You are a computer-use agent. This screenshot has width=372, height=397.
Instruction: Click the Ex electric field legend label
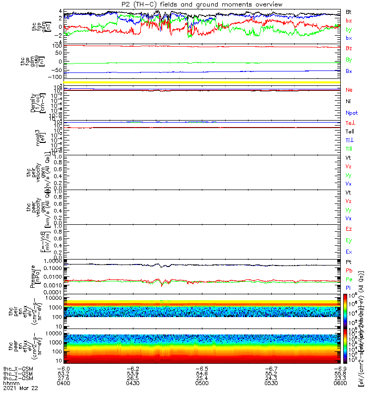(349, 252)
